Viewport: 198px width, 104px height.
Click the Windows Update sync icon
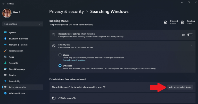tap(5, 93)
